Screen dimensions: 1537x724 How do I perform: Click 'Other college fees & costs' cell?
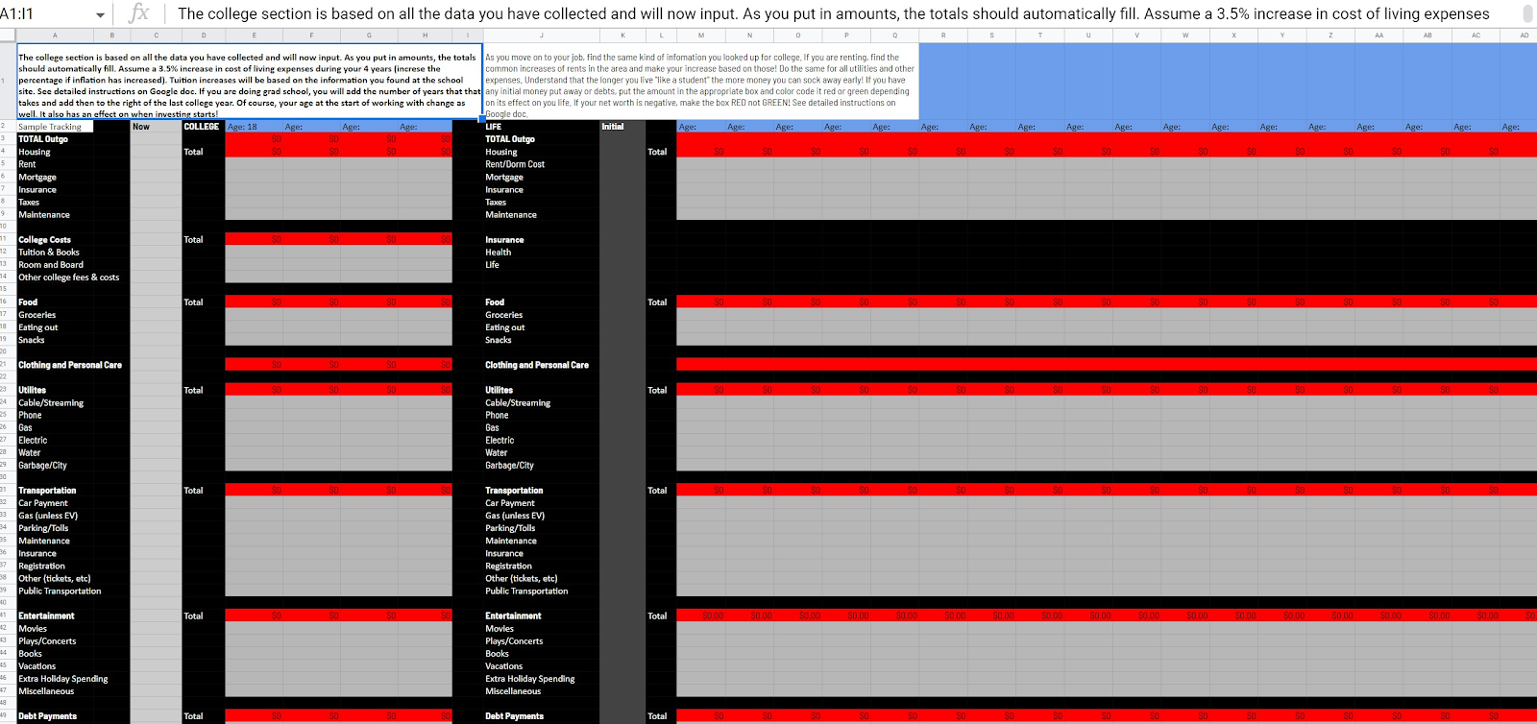pyautogui.click(x=69, y=278)
